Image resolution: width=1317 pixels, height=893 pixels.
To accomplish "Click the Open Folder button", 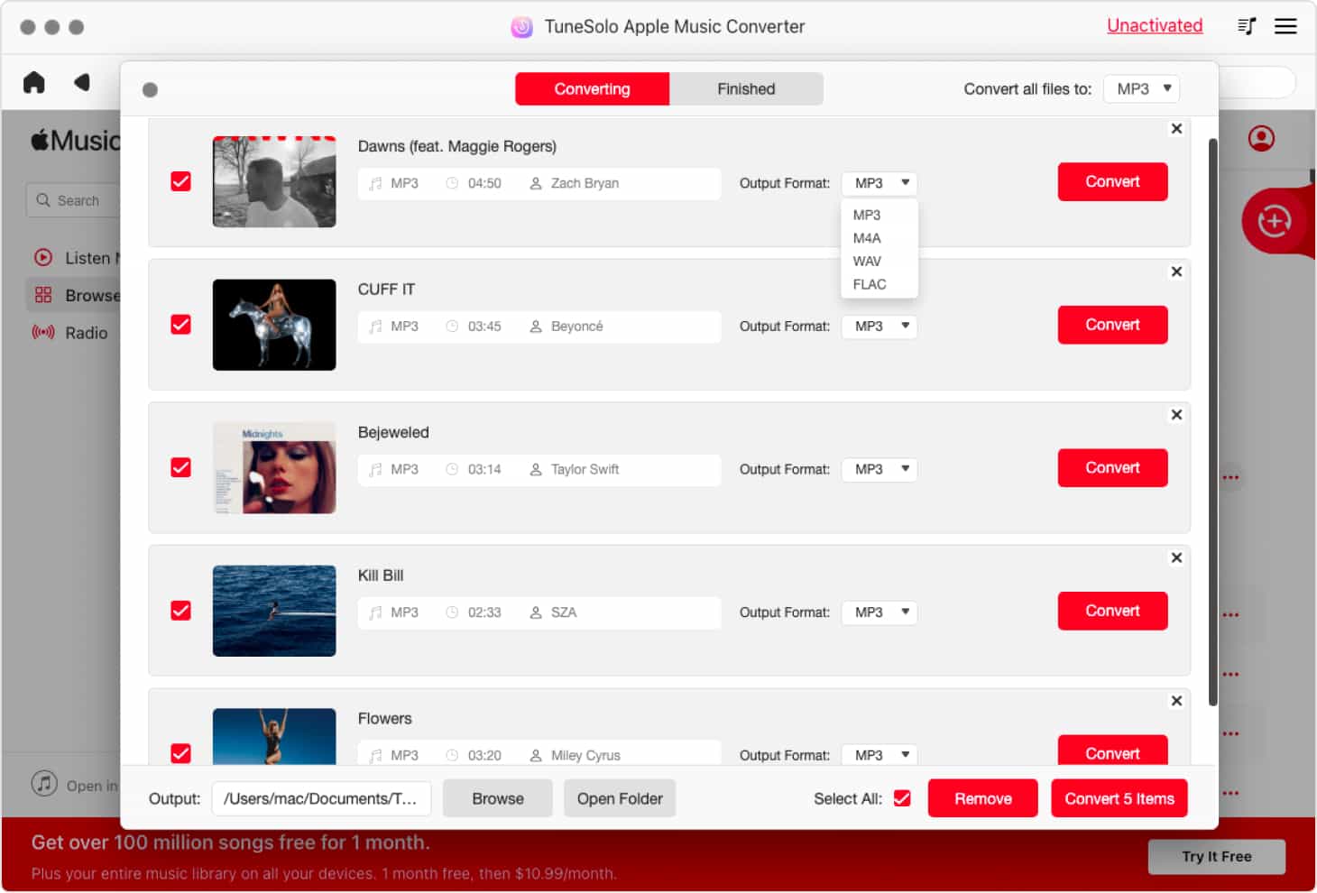I will [x=620, y=798].
